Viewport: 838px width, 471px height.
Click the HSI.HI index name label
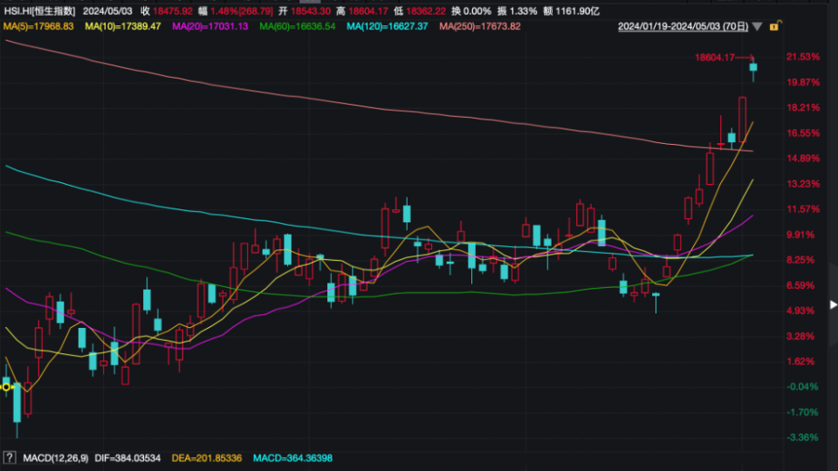39,11
